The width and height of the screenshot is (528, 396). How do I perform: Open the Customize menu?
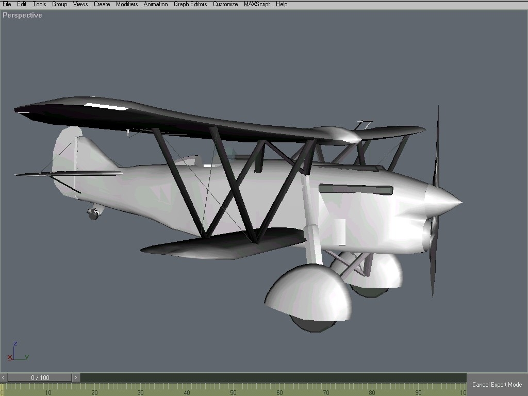(x=225, y=4)
